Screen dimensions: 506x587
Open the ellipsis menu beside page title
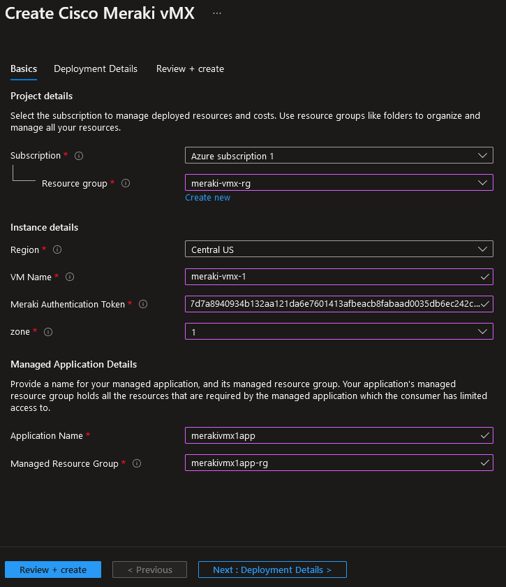(217, 13)
